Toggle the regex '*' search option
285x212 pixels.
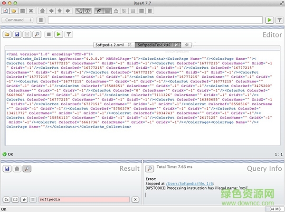point(25,200)
